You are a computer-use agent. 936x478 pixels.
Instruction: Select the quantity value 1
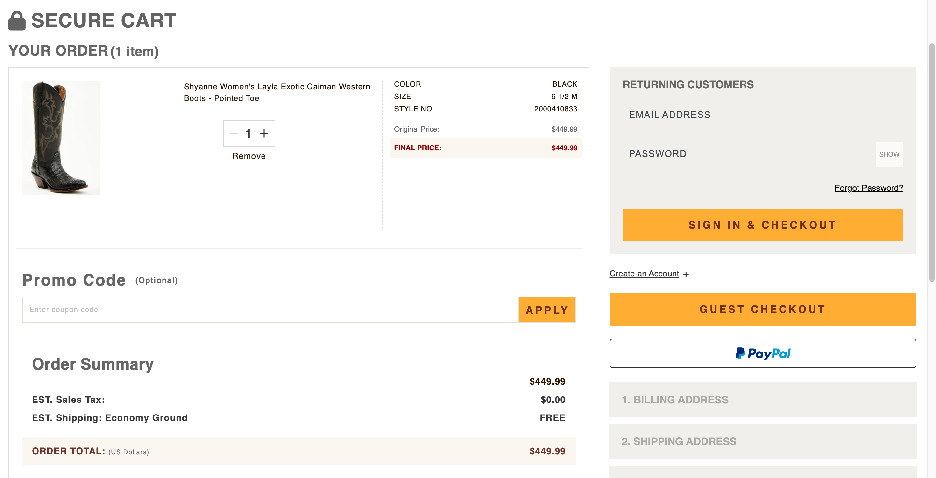click(248, 133)
